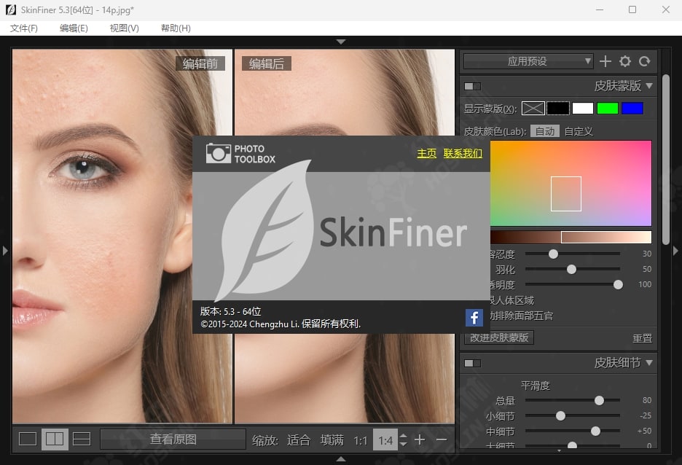The image size is (682, 465).
Task: Open preset settings gear icon
Action: point(624,62)
